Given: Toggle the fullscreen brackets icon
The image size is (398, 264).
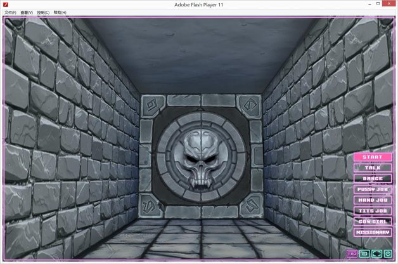Looking at the screenshot, I should click(x=376, y=254).
